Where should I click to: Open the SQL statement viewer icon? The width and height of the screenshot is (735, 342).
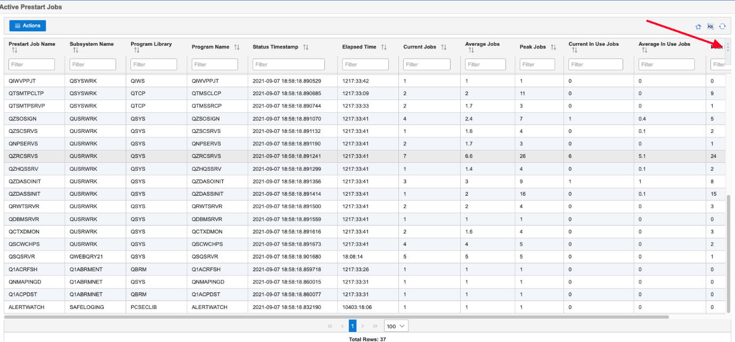(710, 26)
